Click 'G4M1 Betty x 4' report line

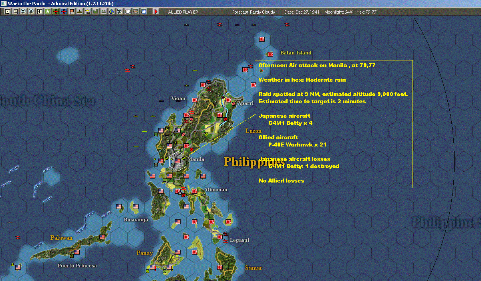tap(290, 123)
